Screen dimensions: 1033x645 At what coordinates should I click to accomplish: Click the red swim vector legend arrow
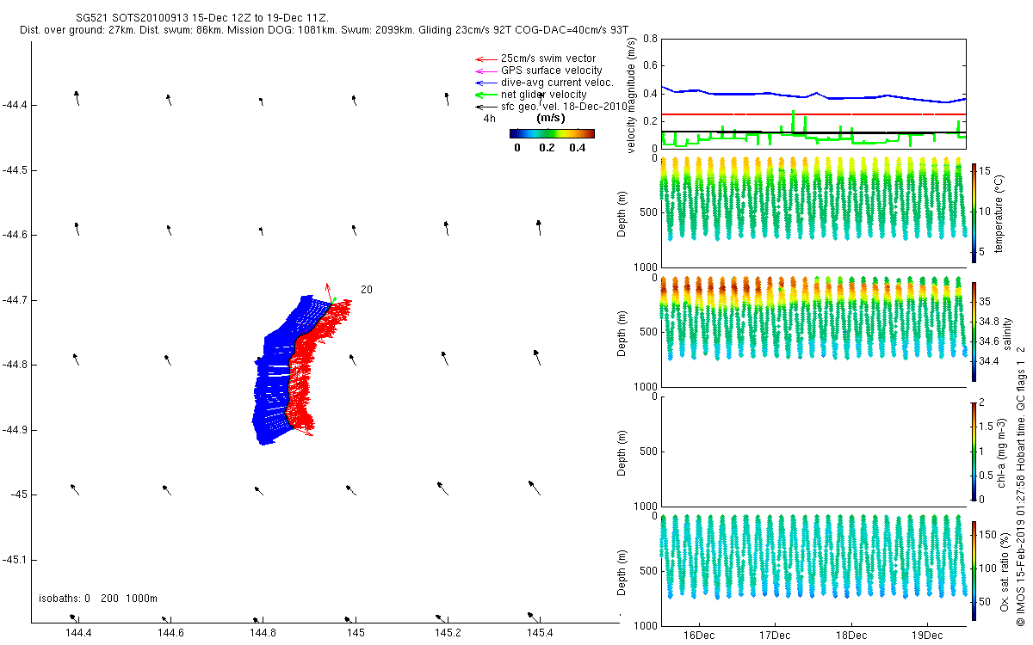pos(485,58)
